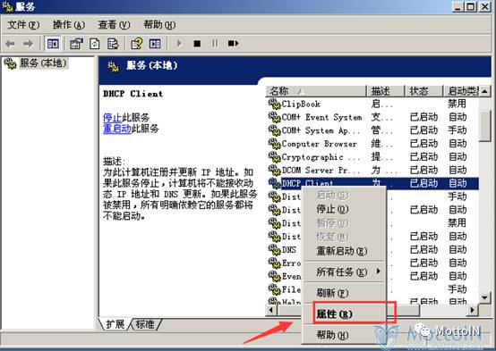Click the horizontal scrollbar right arrow
496x351 pixels.
[473, 310]
